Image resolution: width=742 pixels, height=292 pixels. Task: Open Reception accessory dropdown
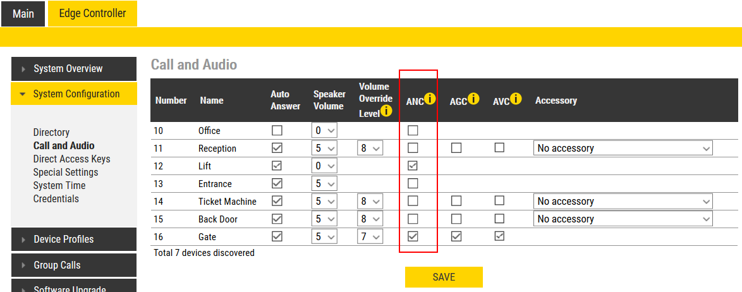[623, 149]
